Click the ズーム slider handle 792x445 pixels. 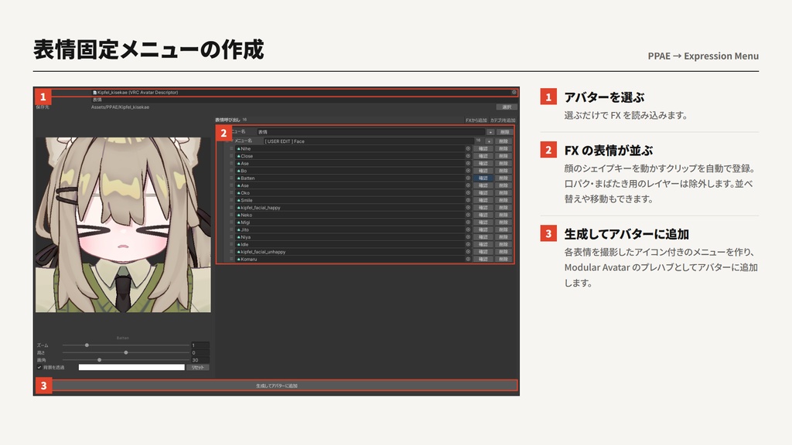pos(87,345)
